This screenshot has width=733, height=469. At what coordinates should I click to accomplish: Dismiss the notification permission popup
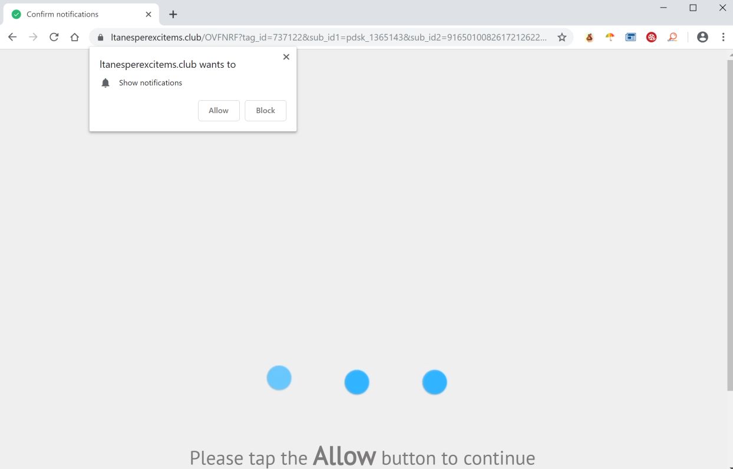tap(286, 57)
